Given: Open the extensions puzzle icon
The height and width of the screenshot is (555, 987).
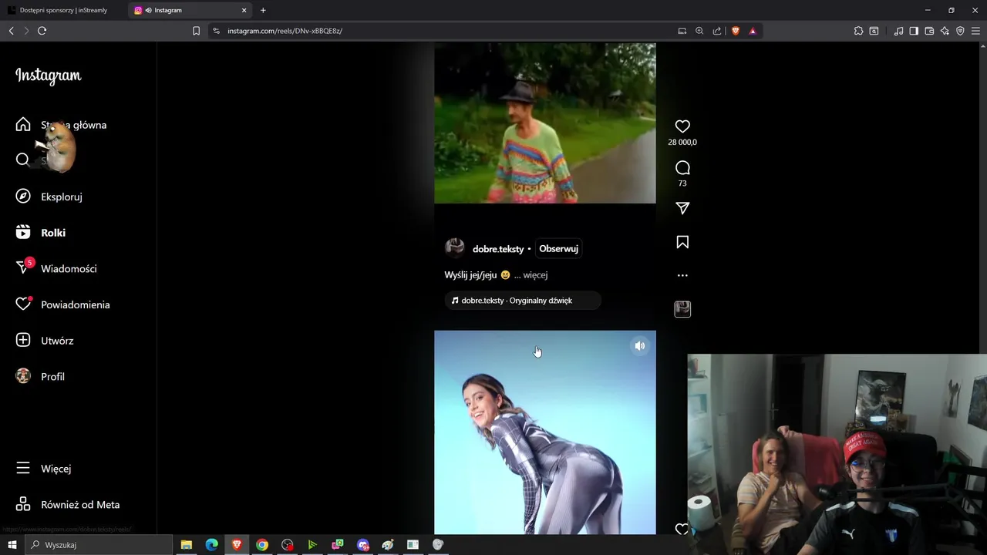Looking at the screenshot, I should [858, 31].
